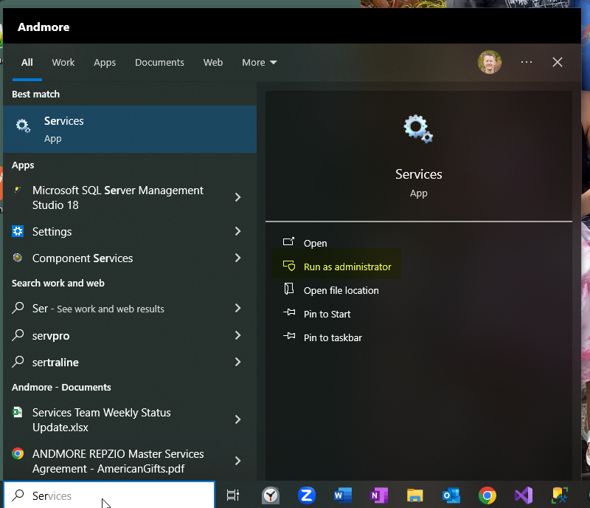This screenshot has height=508, width=590.
Task: Search the web for sertraline
Action: point(55,362)
